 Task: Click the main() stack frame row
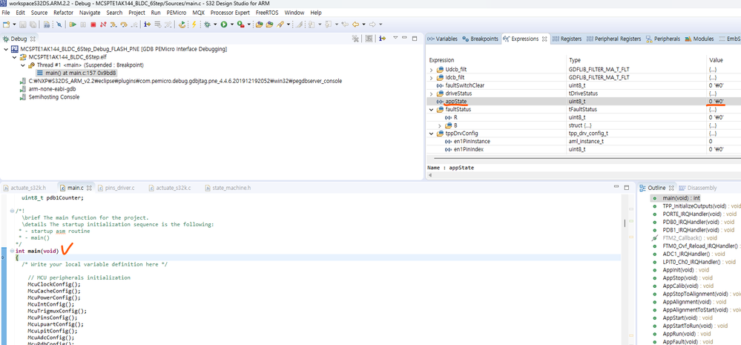click(x=76, y=73)
